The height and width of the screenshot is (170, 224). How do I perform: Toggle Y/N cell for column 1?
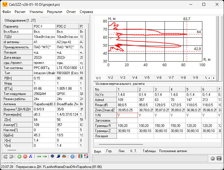[127, 115]
